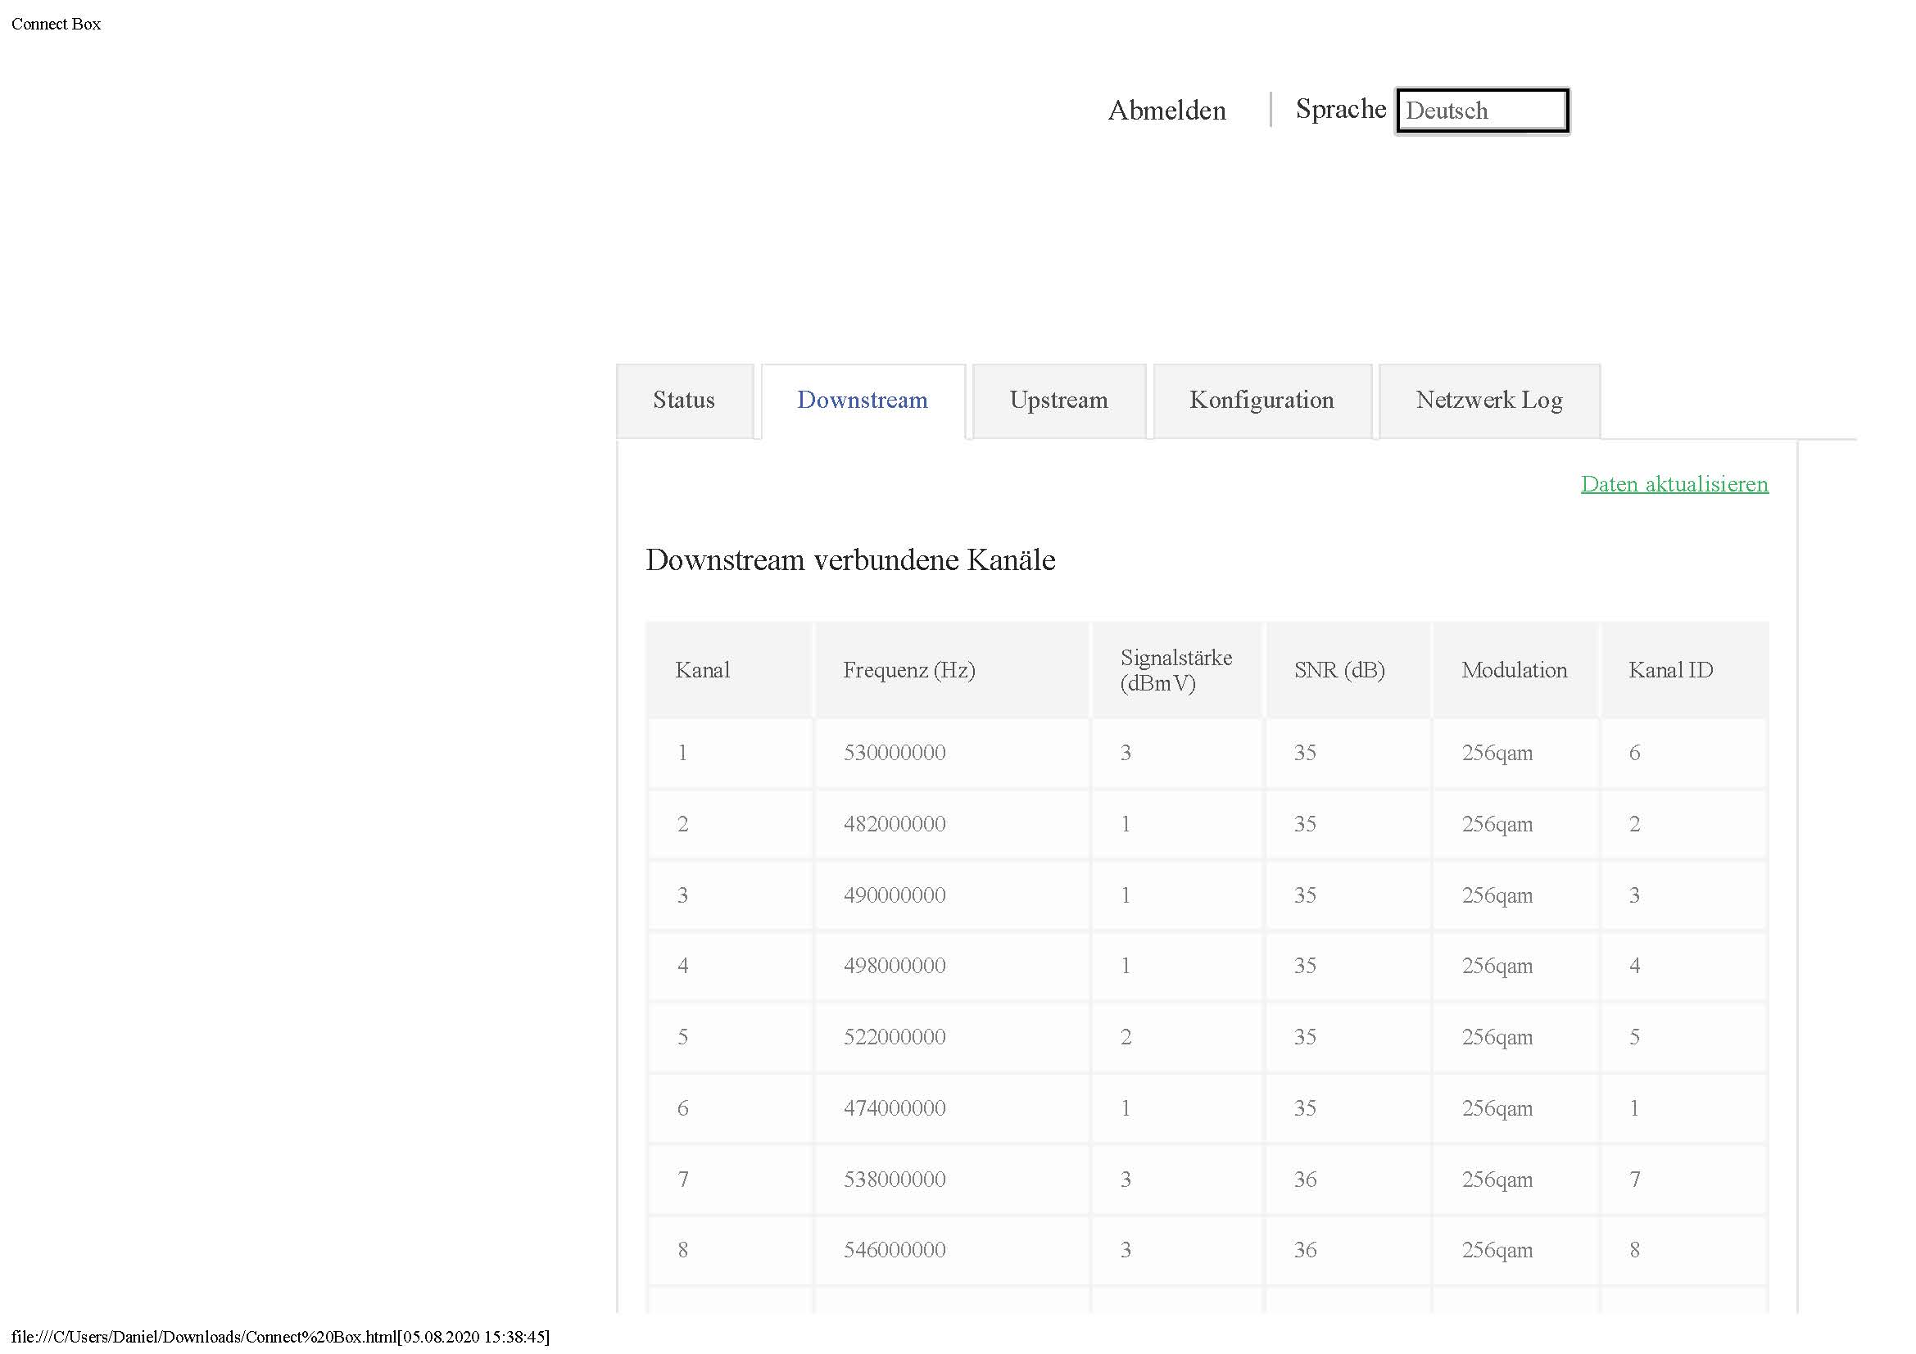Click frequency cell 546000000
This screenshot has height=1354, width=1916.
coord(894,1250)
